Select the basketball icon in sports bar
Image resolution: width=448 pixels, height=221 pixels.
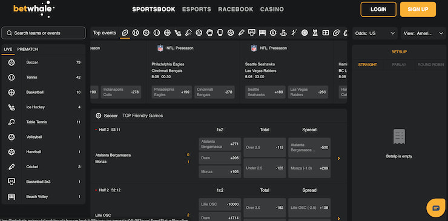tap(167, 33)
